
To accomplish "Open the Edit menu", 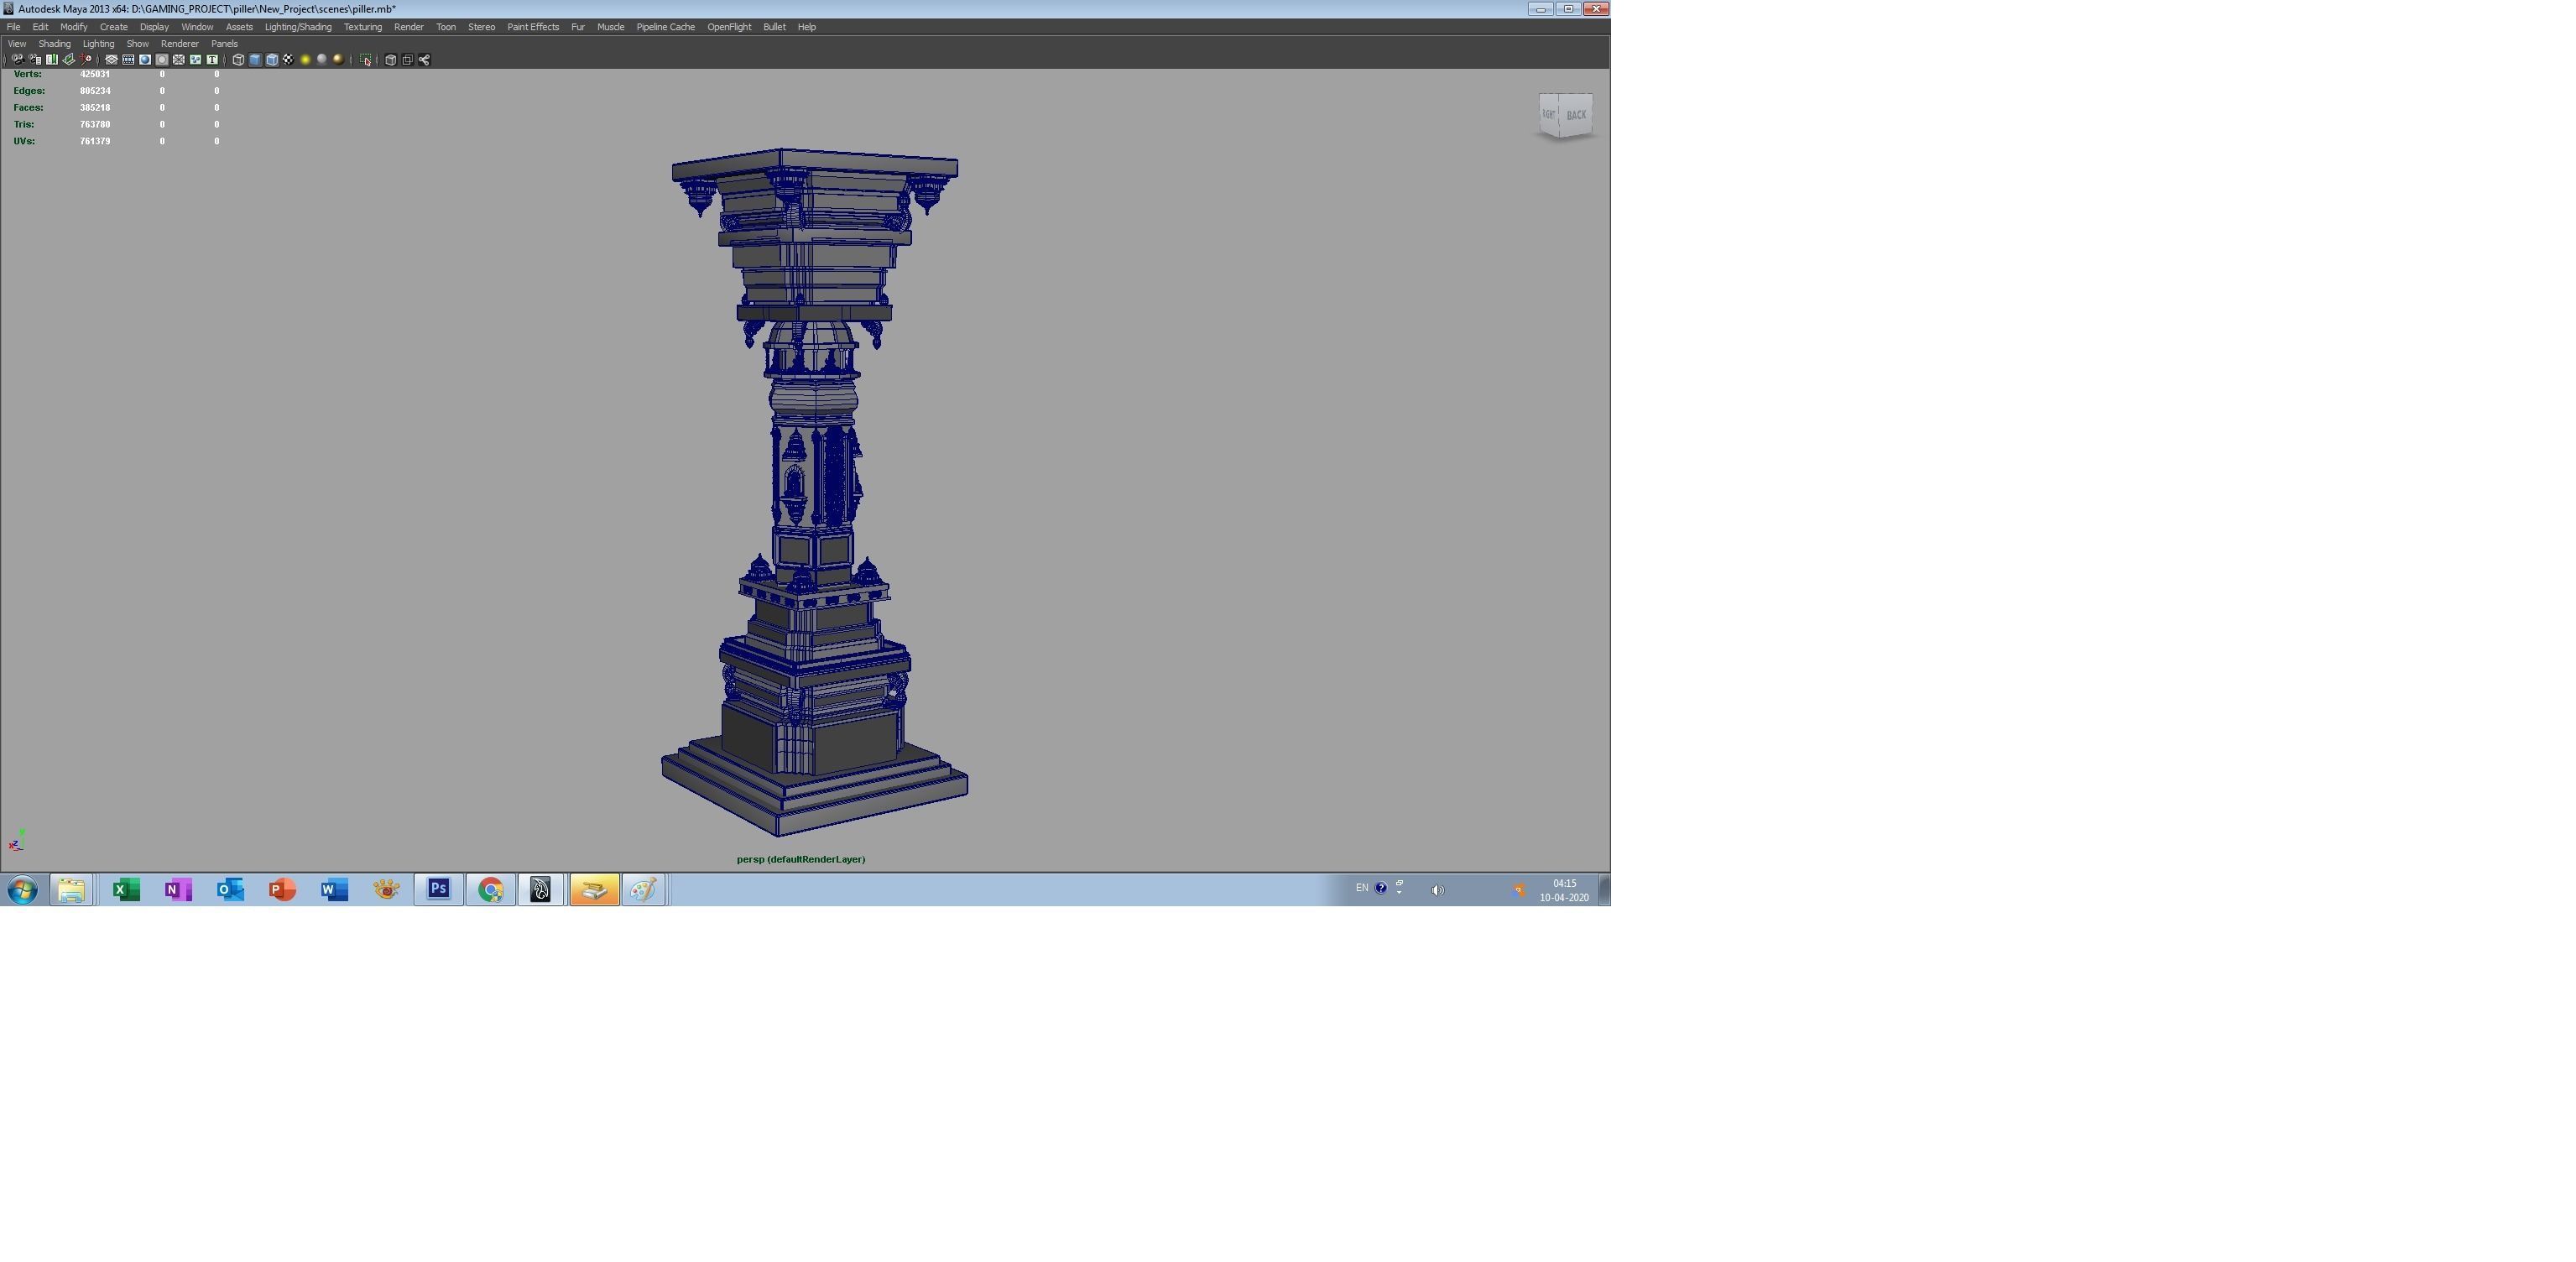I will pos(40,27).
